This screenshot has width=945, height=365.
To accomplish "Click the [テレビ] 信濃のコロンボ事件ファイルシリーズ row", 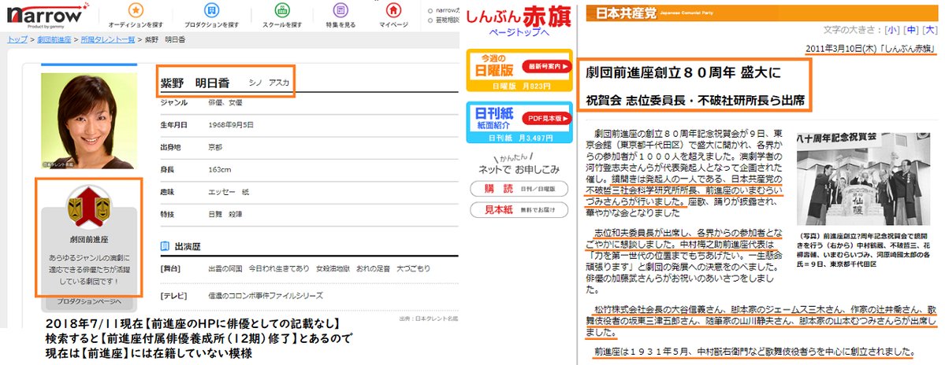I will click(x=309, y=296).
